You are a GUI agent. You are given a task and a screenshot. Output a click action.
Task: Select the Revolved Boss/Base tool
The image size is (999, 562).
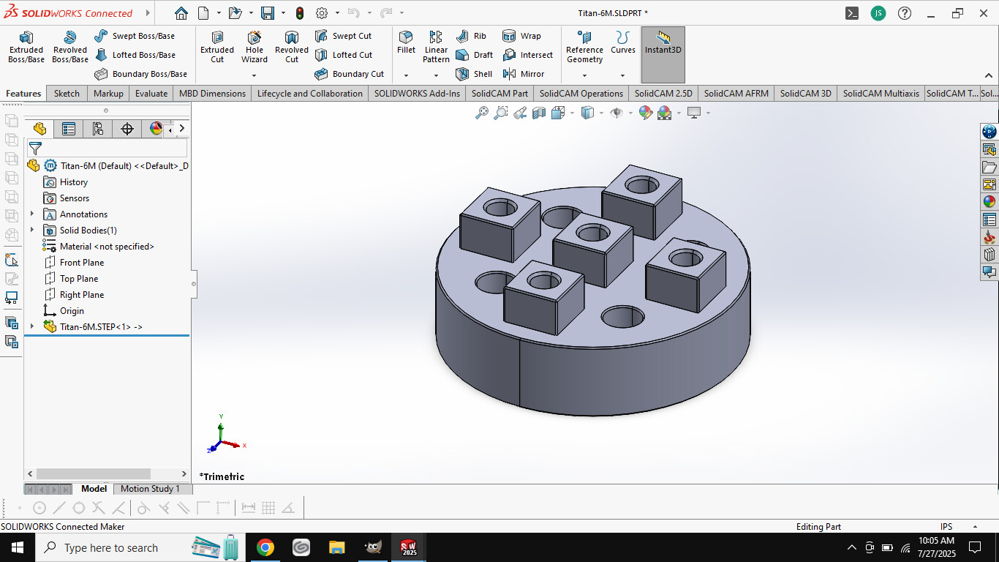click(70, 47)
